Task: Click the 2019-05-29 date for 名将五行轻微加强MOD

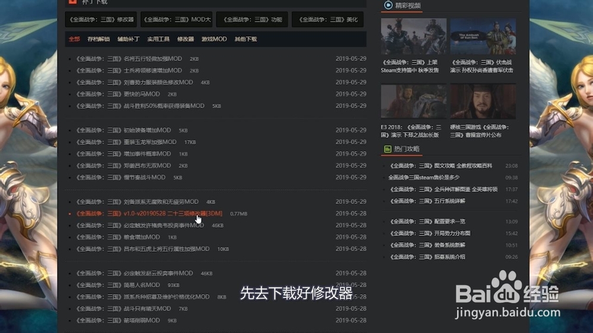Action: tap(351, 59)
